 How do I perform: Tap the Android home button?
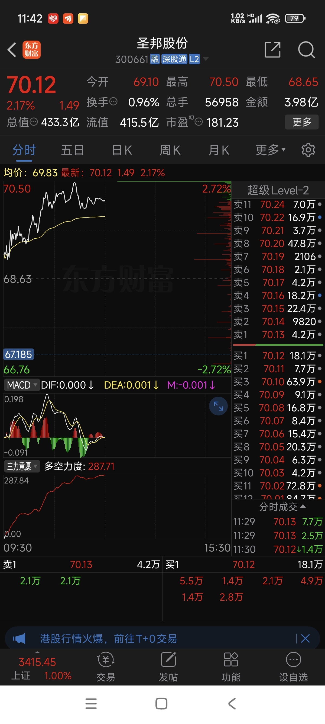161,703
